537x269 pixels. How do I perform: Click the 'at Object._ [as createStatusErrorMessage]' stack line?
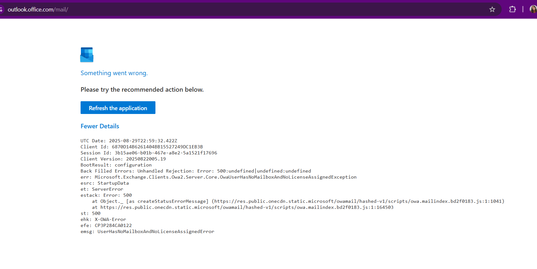[298, 201]
